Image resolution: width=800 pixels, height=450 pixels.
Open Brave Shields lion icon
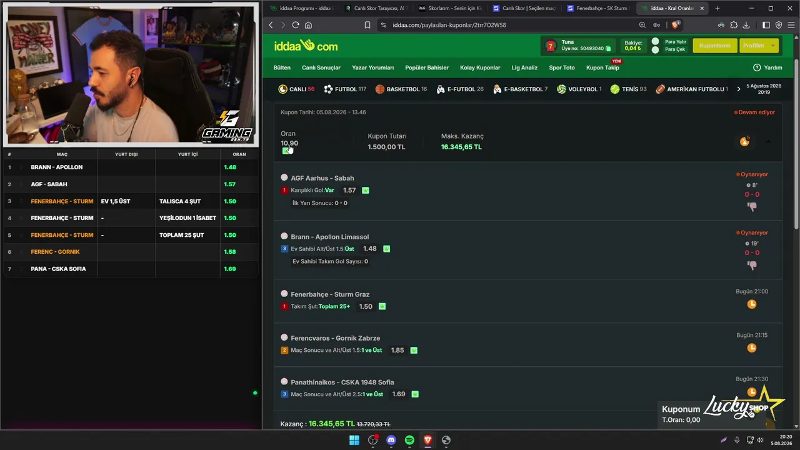(x=676, y=25)
